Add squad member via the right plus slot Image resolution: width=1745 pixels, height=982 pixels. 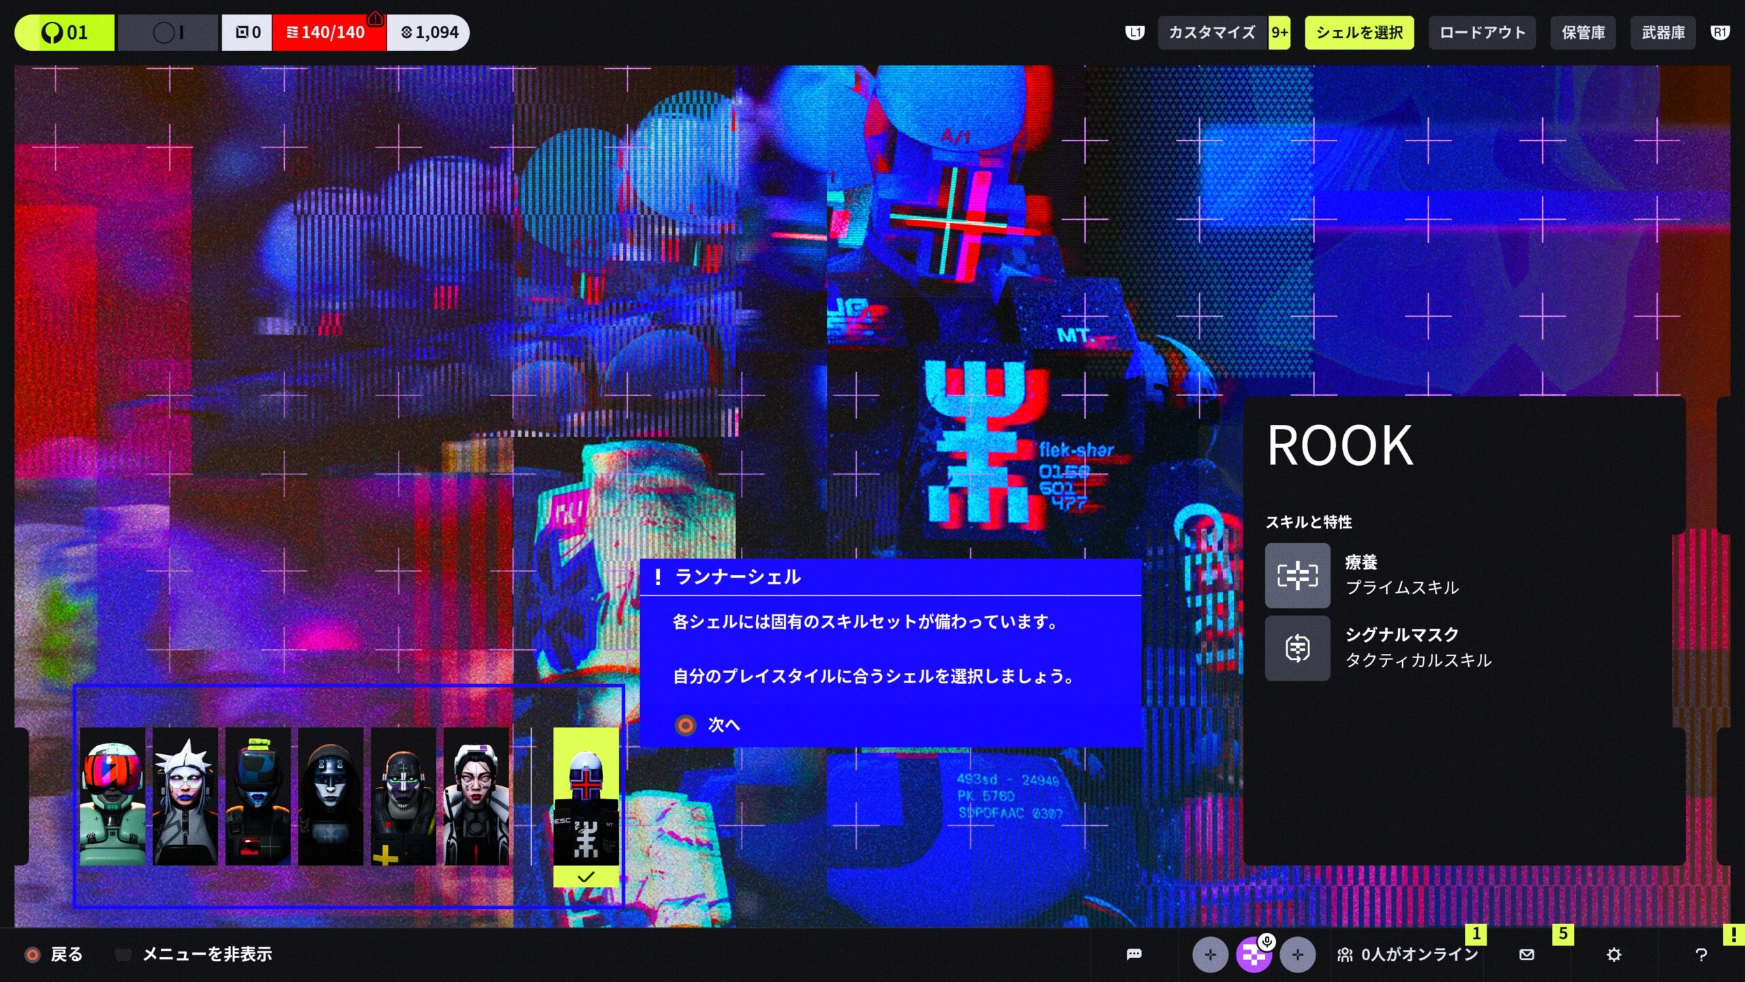click(x=1297, y=955)
